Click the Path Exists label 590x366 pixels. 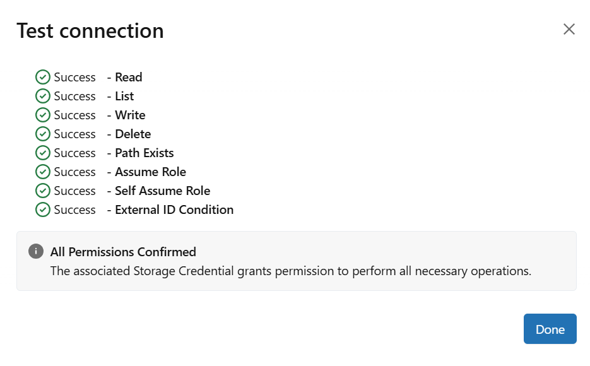[x=144, y=153]
